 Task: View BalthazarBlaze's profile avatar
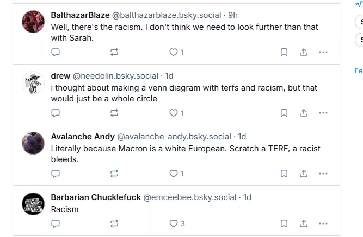pyautogui.click(x=33, y=22)
